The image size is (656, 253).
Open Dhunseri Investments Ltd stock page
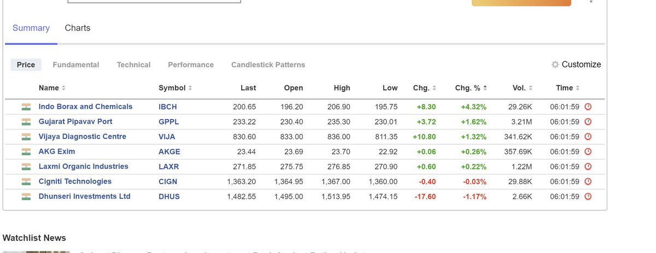tap(84, 196)
